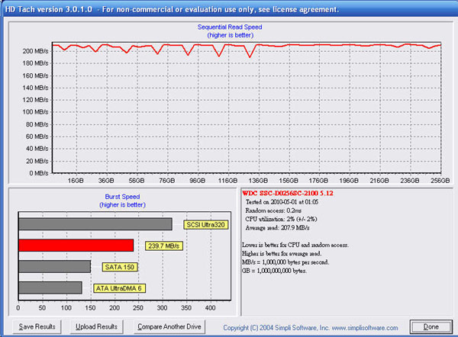Open Compare Another Drive
The height and width of the screenshot is (337, 458).
point(169,326)
